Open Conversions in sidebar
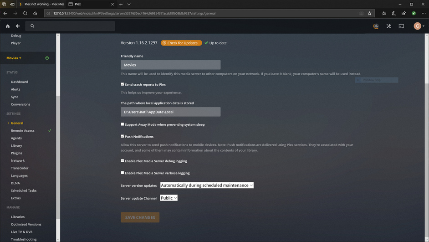Image resolution: width=429 pixels, height=242 pixels. pos(20,104)
